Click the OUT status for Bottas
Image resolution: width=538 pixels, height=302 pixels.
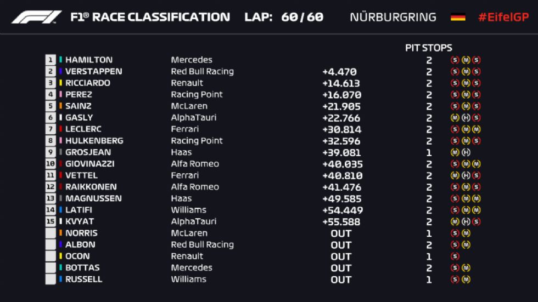[341, 268]
